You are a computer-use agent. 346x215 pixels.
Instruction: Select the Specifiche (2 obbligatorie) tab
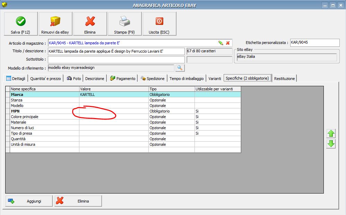[x=247, y=78]
